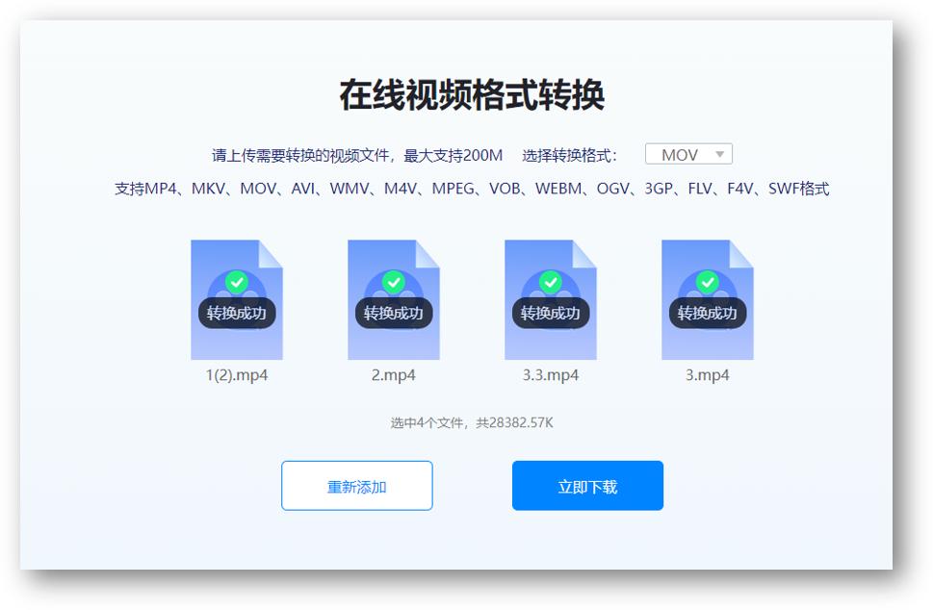Click the green checkmark on 3.3.mp4
Image resolution: width=933 pixels, height=610 pixels.
tap(549, 282)
